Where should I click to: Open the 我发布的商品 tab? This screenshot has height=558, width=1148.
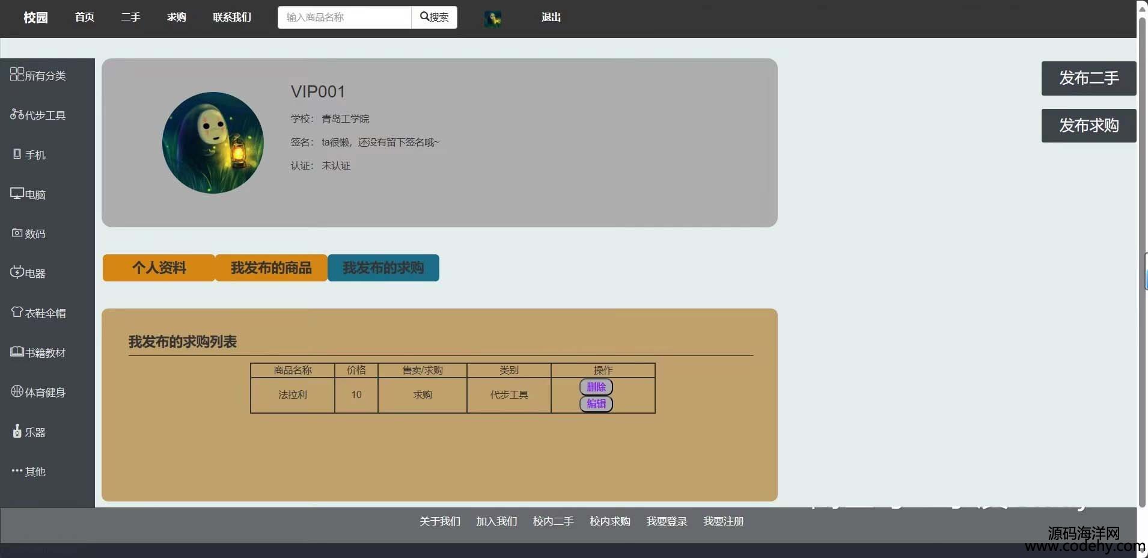pyautogui.click(x=271, y=268)
